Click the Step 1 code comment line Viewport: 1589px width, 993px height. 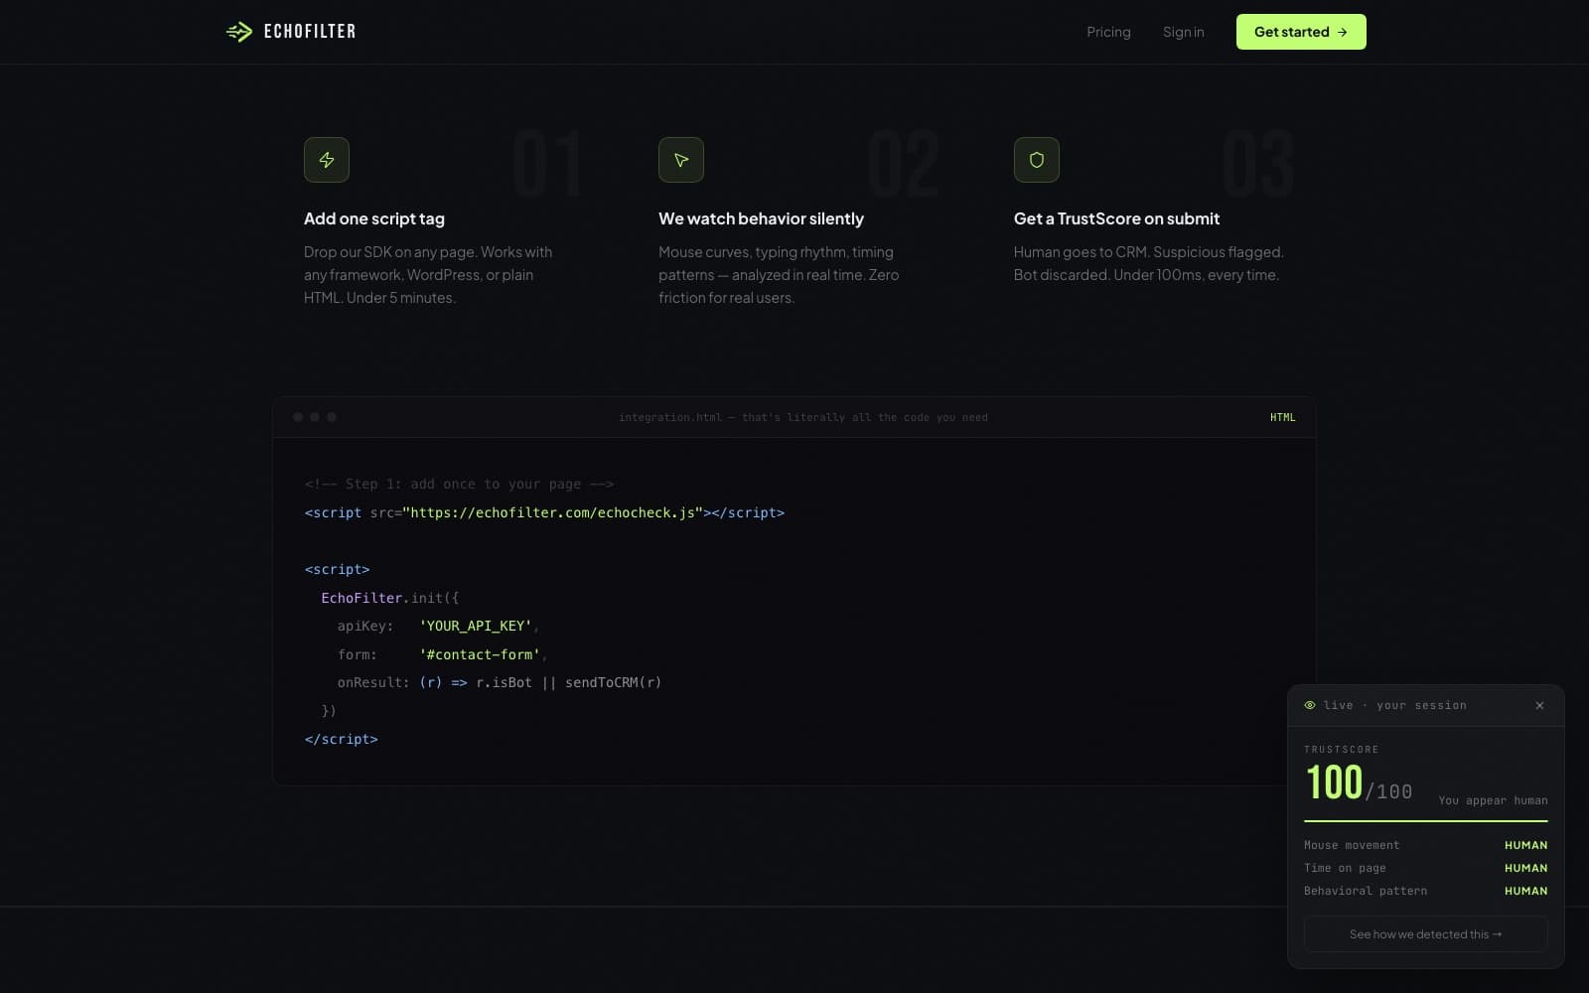(459, 484)
